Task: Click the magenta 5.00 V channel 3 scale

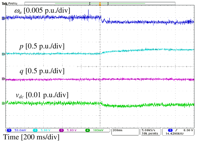Action: (72, 130)
